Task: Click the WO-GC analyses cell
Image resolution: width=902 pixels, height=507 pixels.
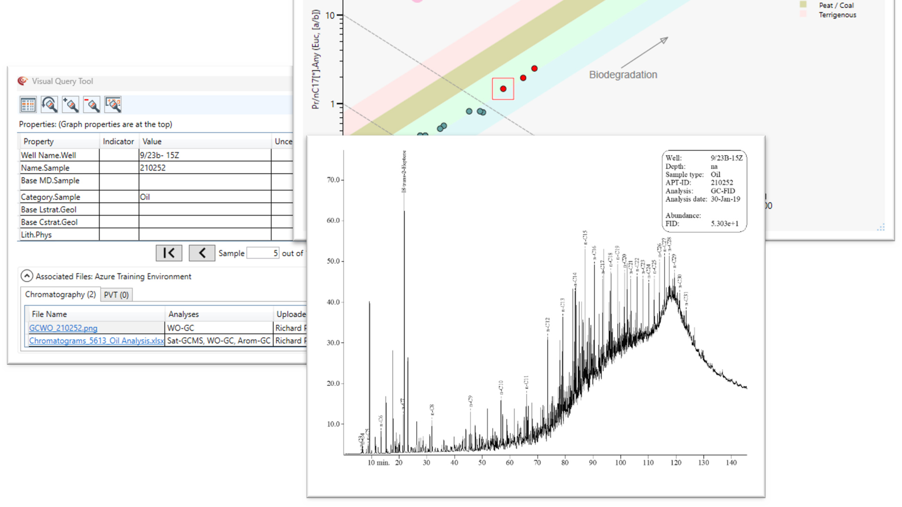Action: coord(219,328)
